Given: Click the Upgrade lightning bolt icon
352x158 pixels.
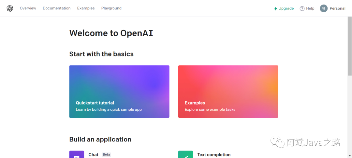Looking at the screenshot, I should tap(276, 8).
